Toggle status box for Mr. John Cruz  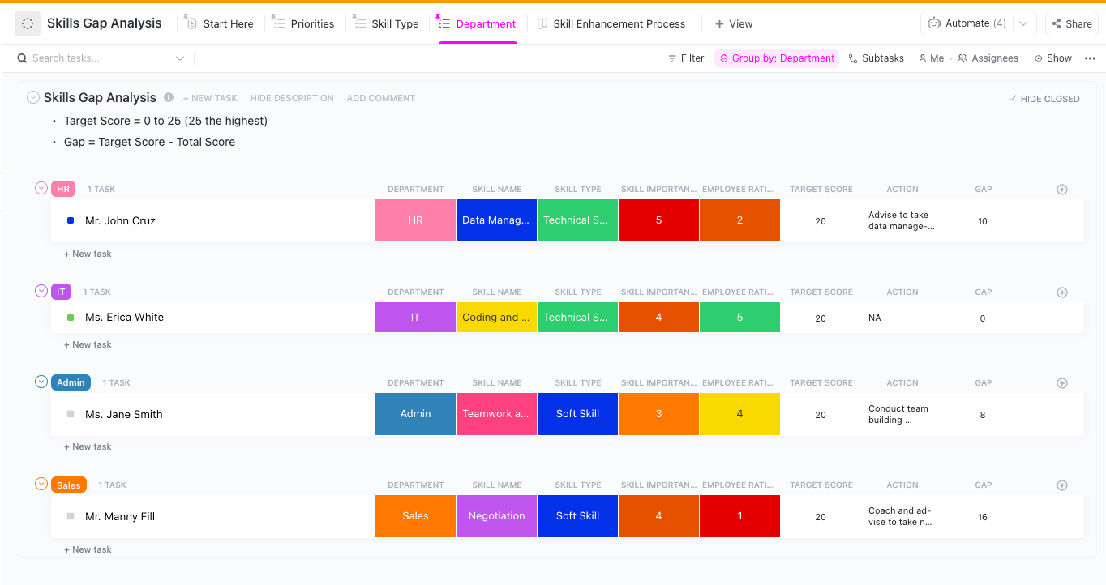click(71, 220)
